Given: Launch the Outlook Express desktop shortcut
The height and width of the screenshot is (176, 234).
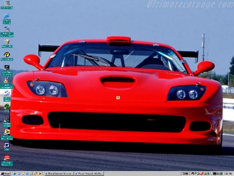Looking at the screenshot, I should click(x=7, y=96).
